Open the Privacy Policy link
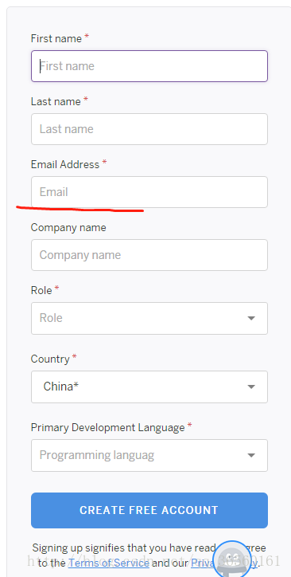Screen dimensions: 291x577 pos(224,563)
